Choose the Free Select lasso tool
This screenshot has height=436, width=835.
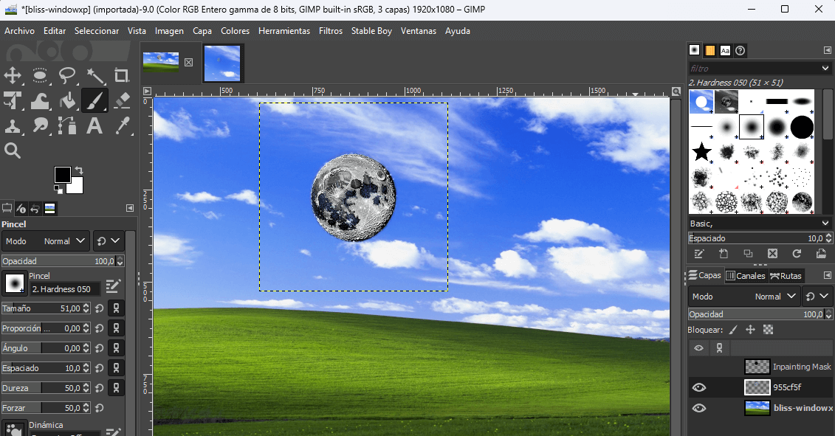click(x=67, y=75)
